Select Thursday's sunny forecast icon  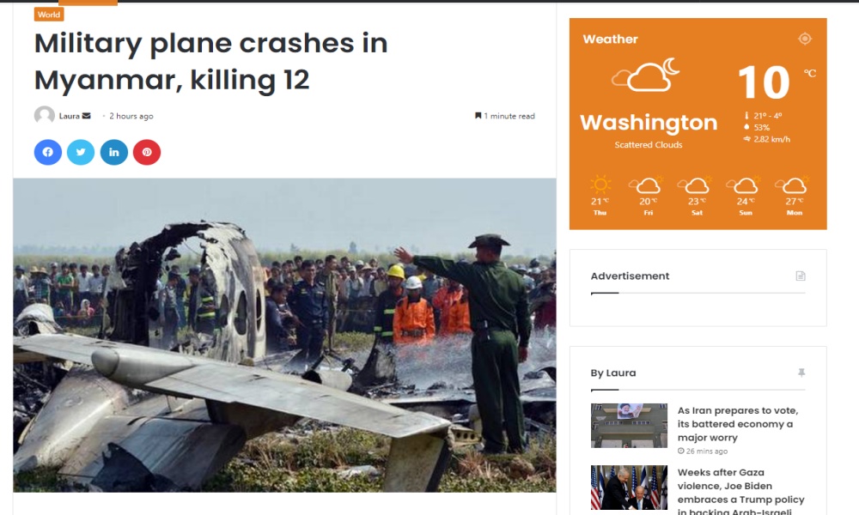[x=600, y=185]
